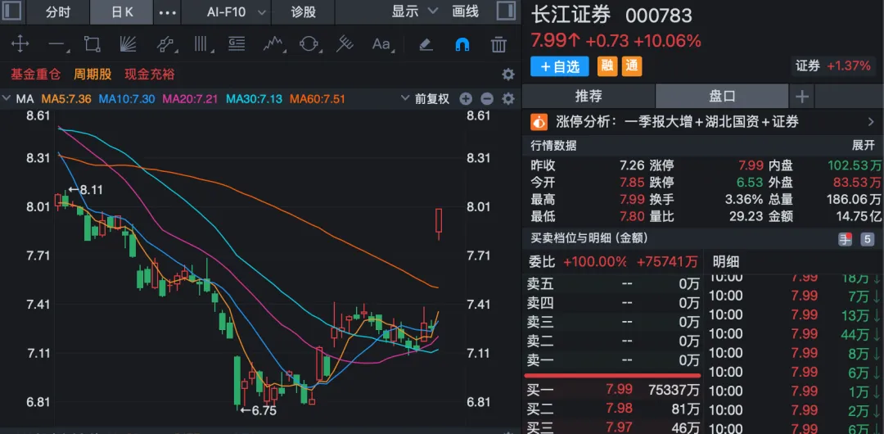884x434 pixels.
Task: Select the measurement ruler tool
Action: (x=345, y=44)
